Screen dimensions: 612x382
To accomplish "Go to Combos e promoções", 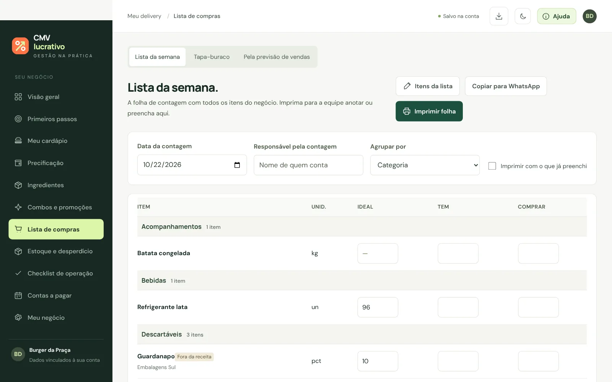I will [x=56, y=207].
